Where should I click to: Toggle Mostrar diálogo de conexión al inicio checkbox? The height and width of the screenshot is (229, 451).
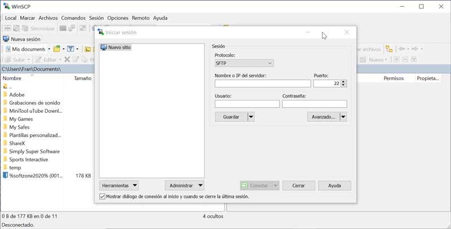(x=102, y=196)
